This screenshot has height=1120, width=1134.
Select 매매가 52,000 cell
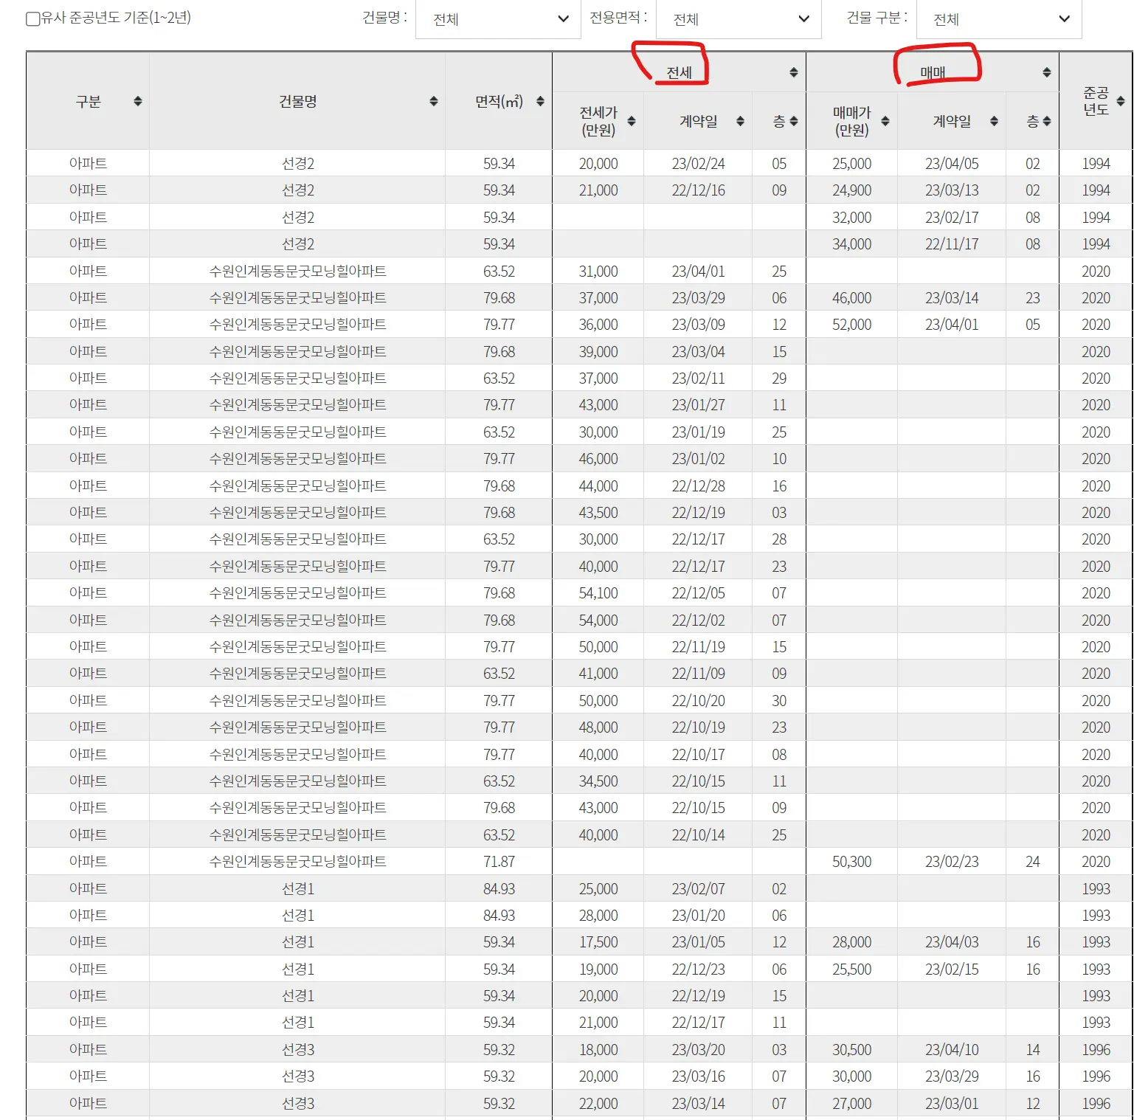click(852, 324)
